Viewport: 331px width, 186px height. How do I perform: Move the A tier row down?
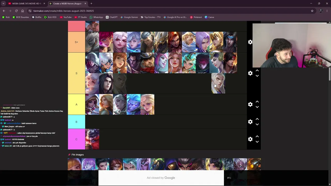[x=257, y=107]
